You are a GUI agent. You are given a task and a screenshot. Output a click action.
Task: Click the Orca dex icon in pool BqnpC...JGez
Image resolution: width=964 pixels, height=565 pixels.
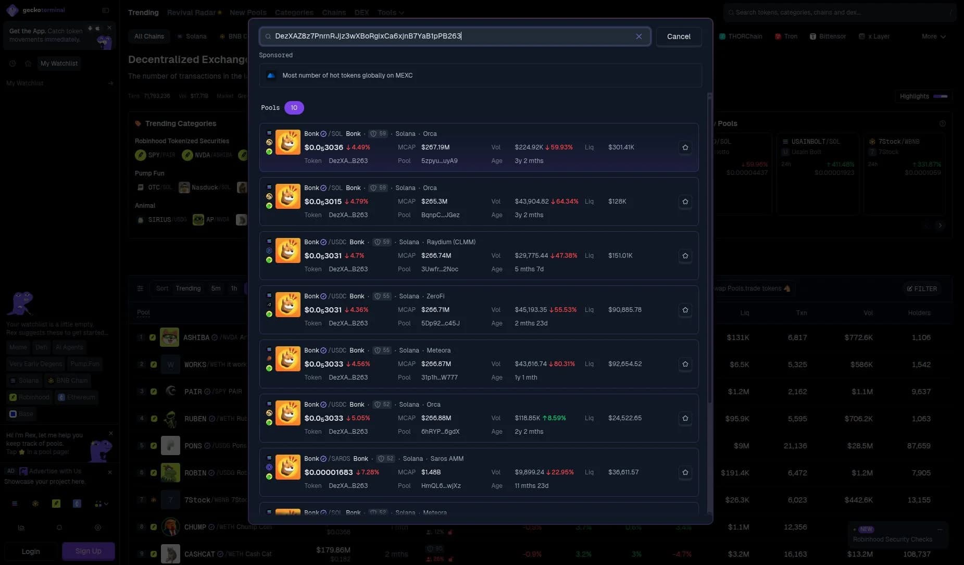pos(269,196)
